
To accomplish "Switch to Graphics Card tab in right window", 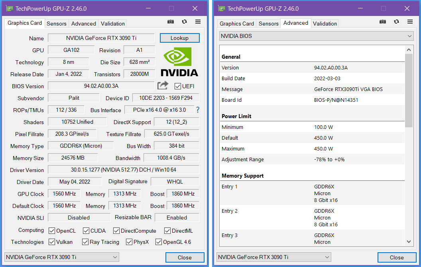I will [237, 24].
